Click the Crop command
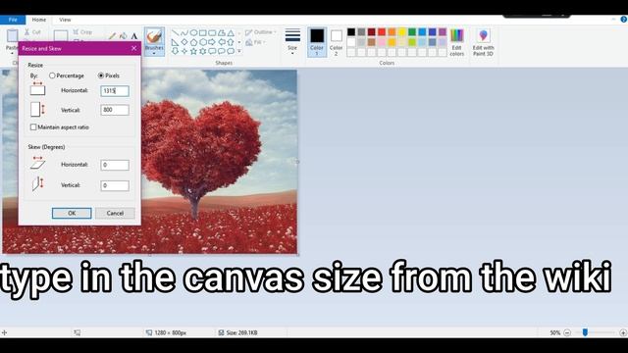 (x=82, y=32)
